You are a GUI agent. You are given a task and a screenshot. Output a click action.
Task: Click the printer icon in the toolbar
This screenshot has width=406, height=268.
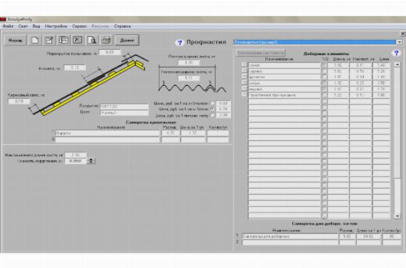[106, 41]
